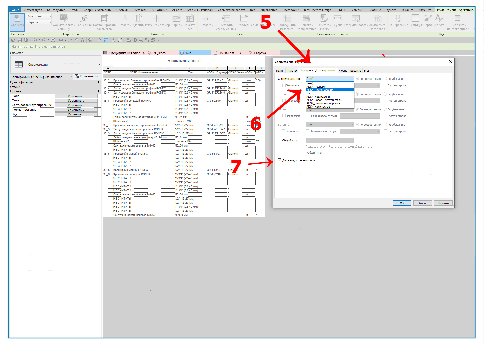Open the Аннотации ribbon tab

click(x=159, y=10)
